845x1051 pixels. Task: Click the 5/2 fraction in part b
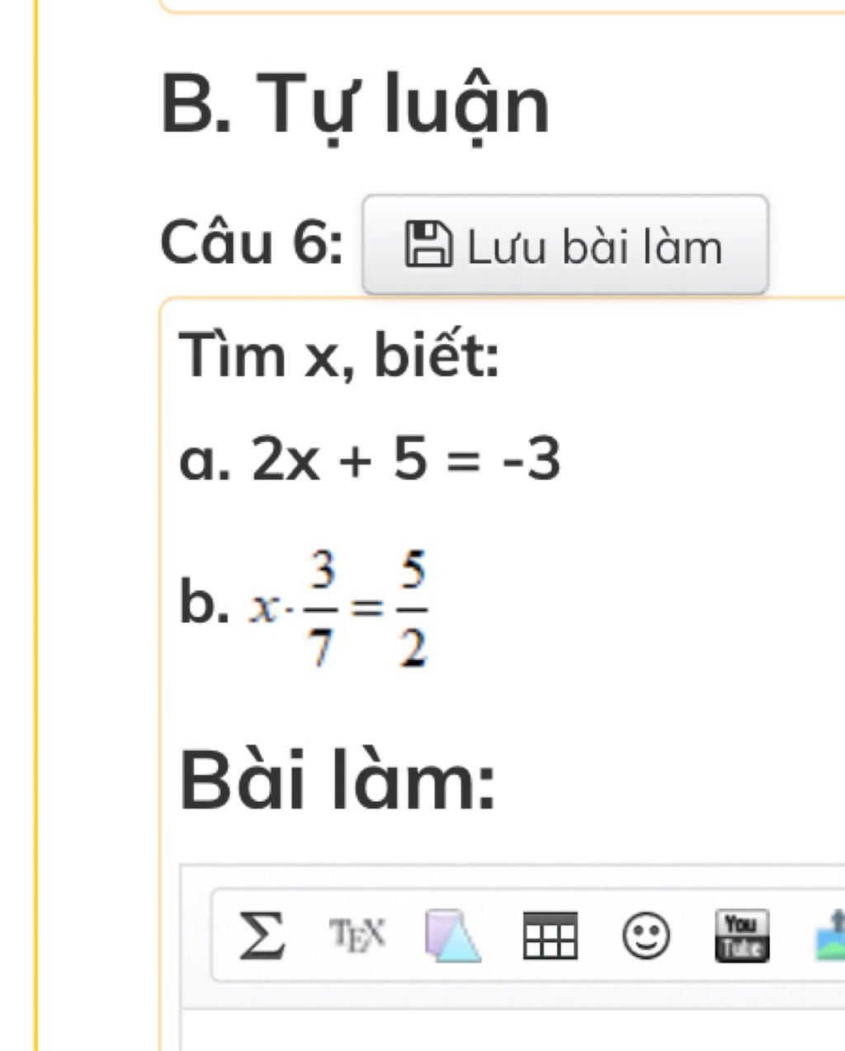point(412,610)
